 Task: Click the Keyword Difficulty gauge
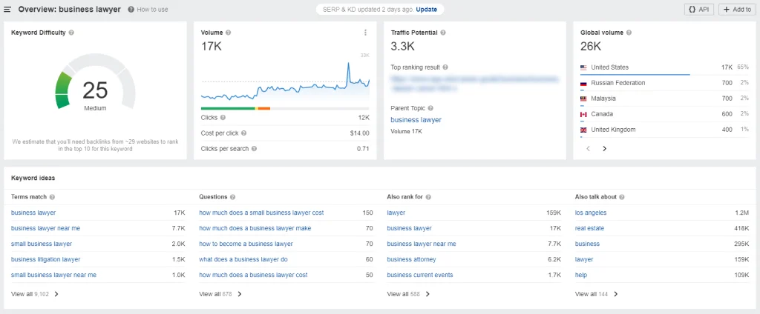pyautogui.click(x=95, y=81)
